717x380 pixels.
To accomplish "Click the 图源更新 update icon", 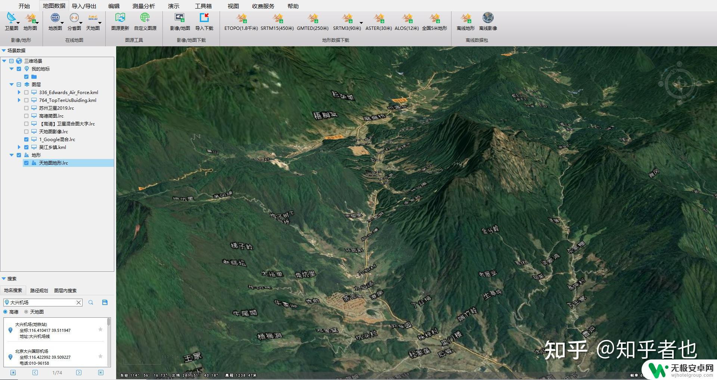I will 120,22.
